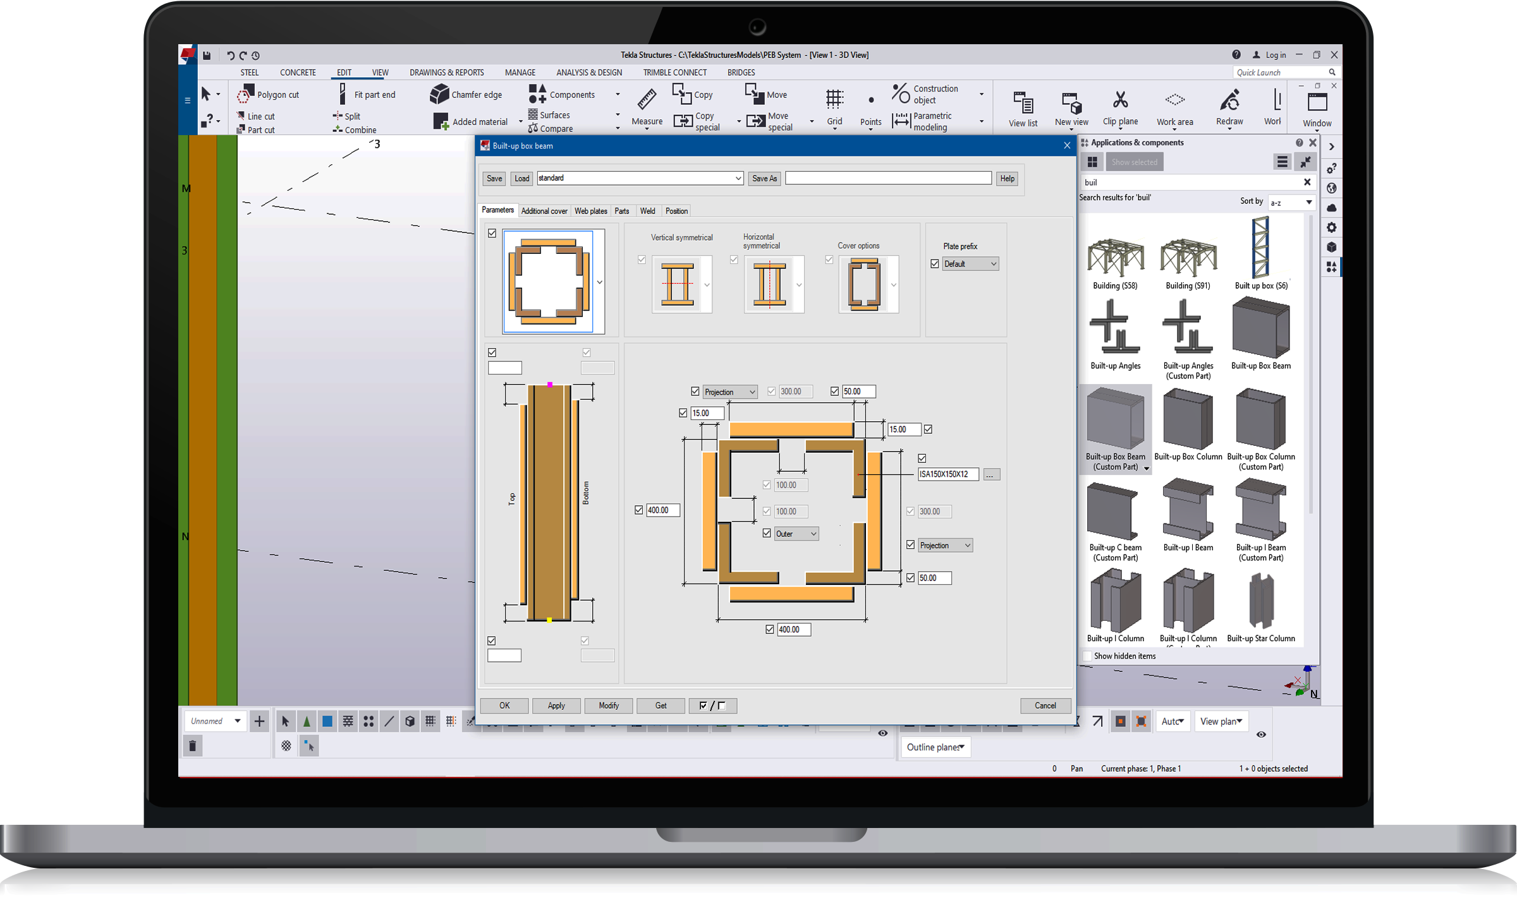
Task: Toggle checkbox beside upper-left 15.00 field
Action: [683, 413]
